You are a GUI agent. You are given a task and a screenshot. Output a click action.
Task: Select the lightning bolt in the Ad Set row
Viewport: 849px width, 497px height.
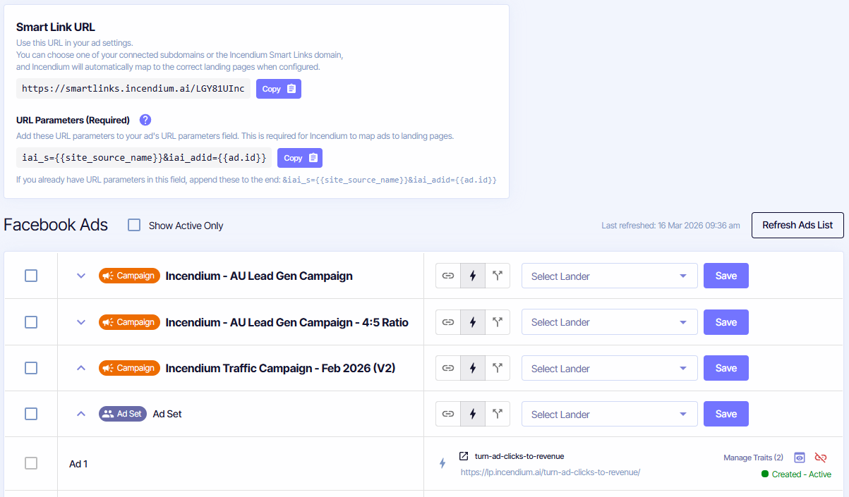coord(473,414)
